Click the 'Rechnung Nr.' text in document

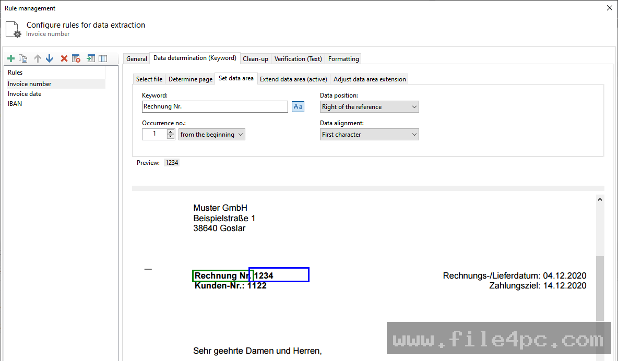[222, 275]
